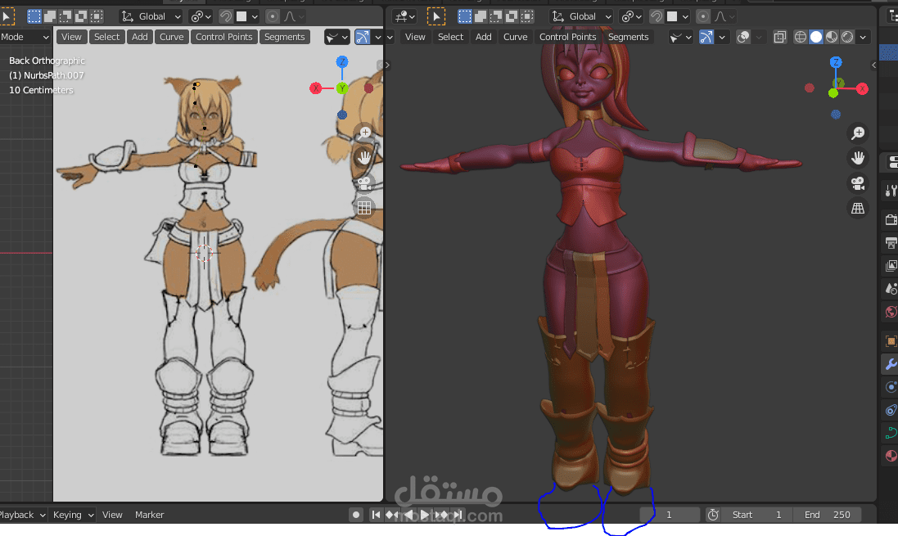
Task: Click the timeline auto-keying record button
Action: [356, 515]
